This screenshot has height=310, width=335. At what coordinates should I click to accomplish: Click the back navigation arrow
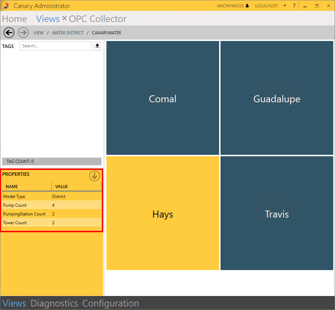[9, 33]
